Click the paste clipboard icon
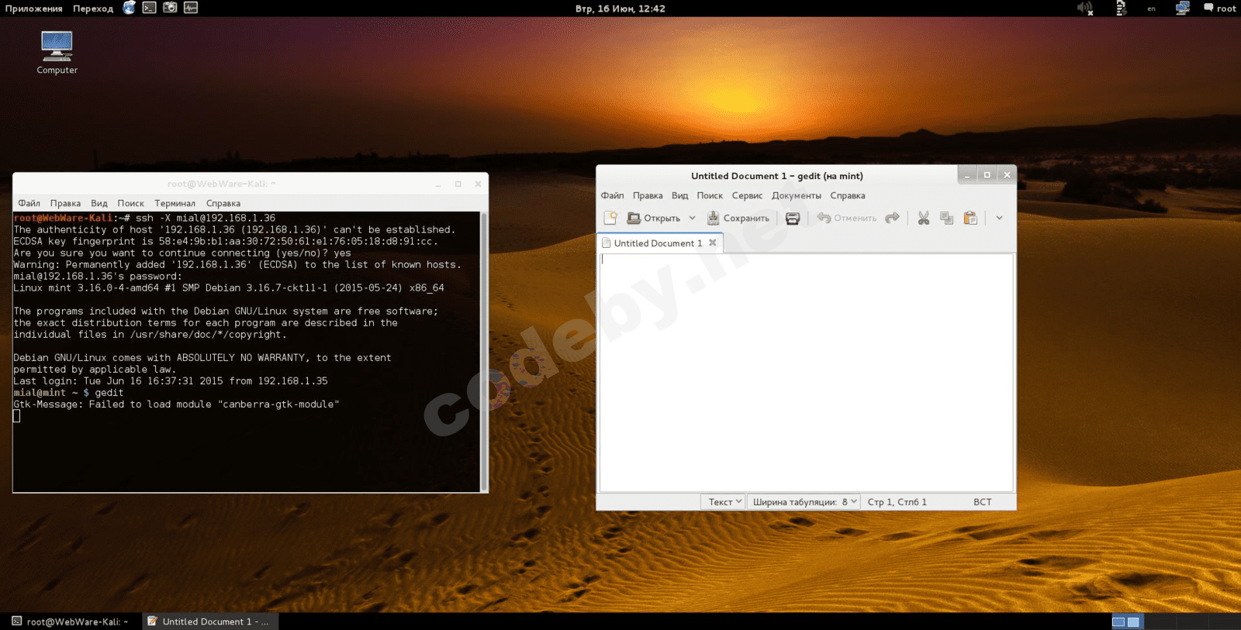The width and height of the screenshot is (1241, 630). (970, 219)
